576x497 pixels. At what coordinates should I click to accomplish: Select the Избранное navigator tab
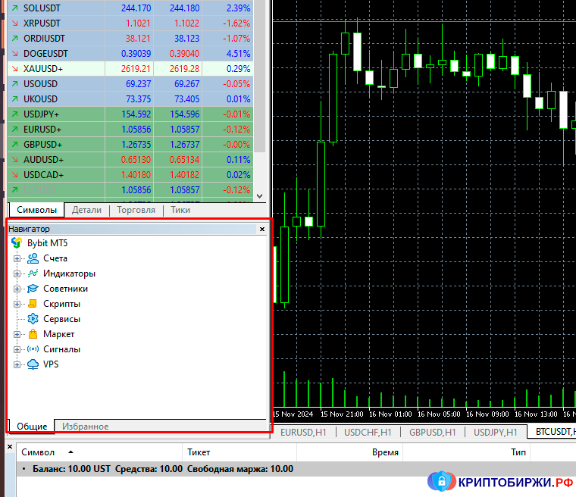tap(85, 427)
